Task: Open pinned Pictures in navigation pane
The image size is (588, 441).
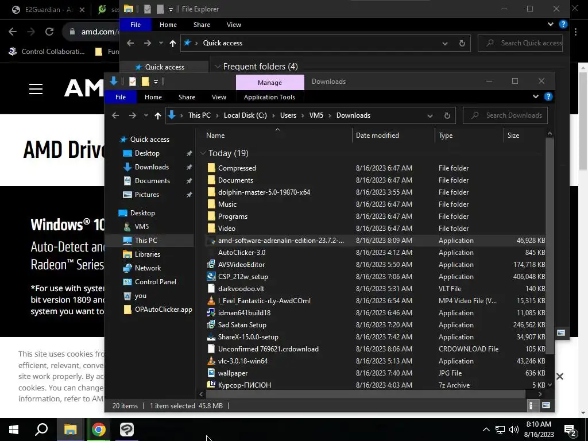Action: (146, 195)
